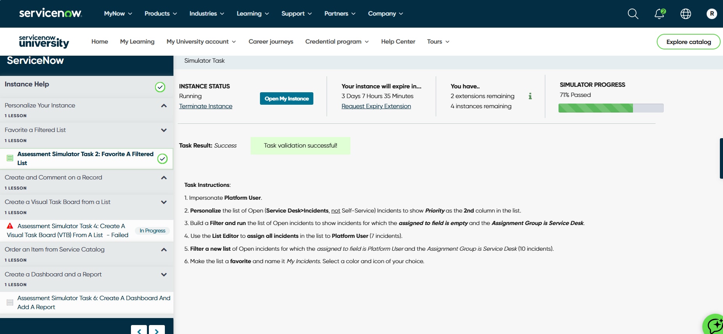
Task: Click Terminate Instance link
Action: (x=206, y=106)
